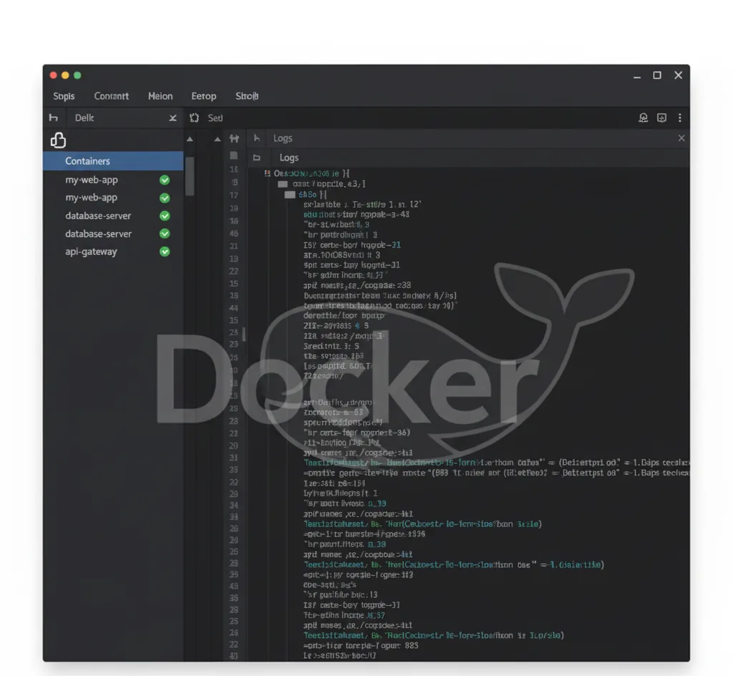Click the columns icon above line numbers

tap(234, 138)
